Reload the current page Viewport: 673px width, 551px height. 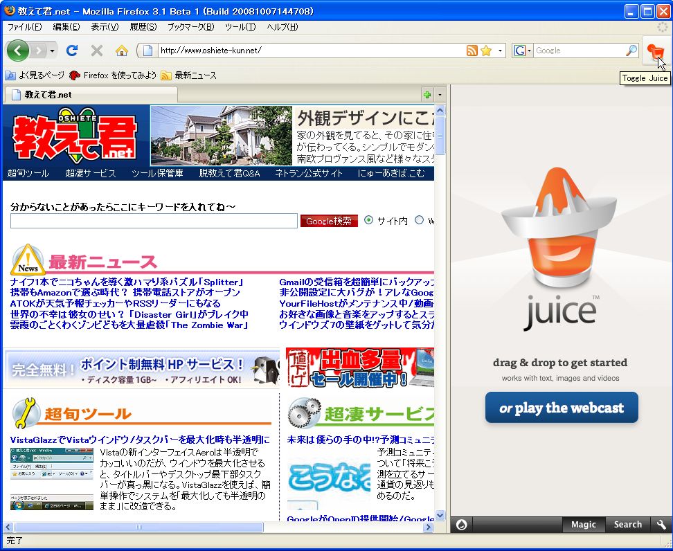click(x=72, y=51)
